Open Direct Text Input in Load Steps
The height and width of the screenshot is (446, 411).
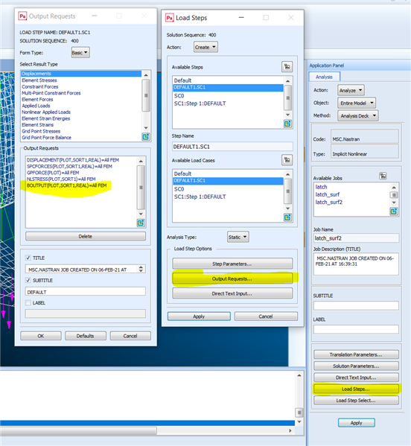coord(232,293)
